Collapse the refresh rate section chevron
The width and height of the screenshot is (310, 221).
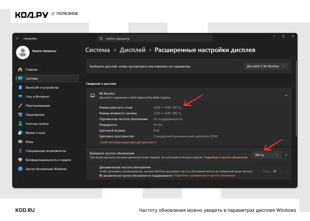click(286, 155)
